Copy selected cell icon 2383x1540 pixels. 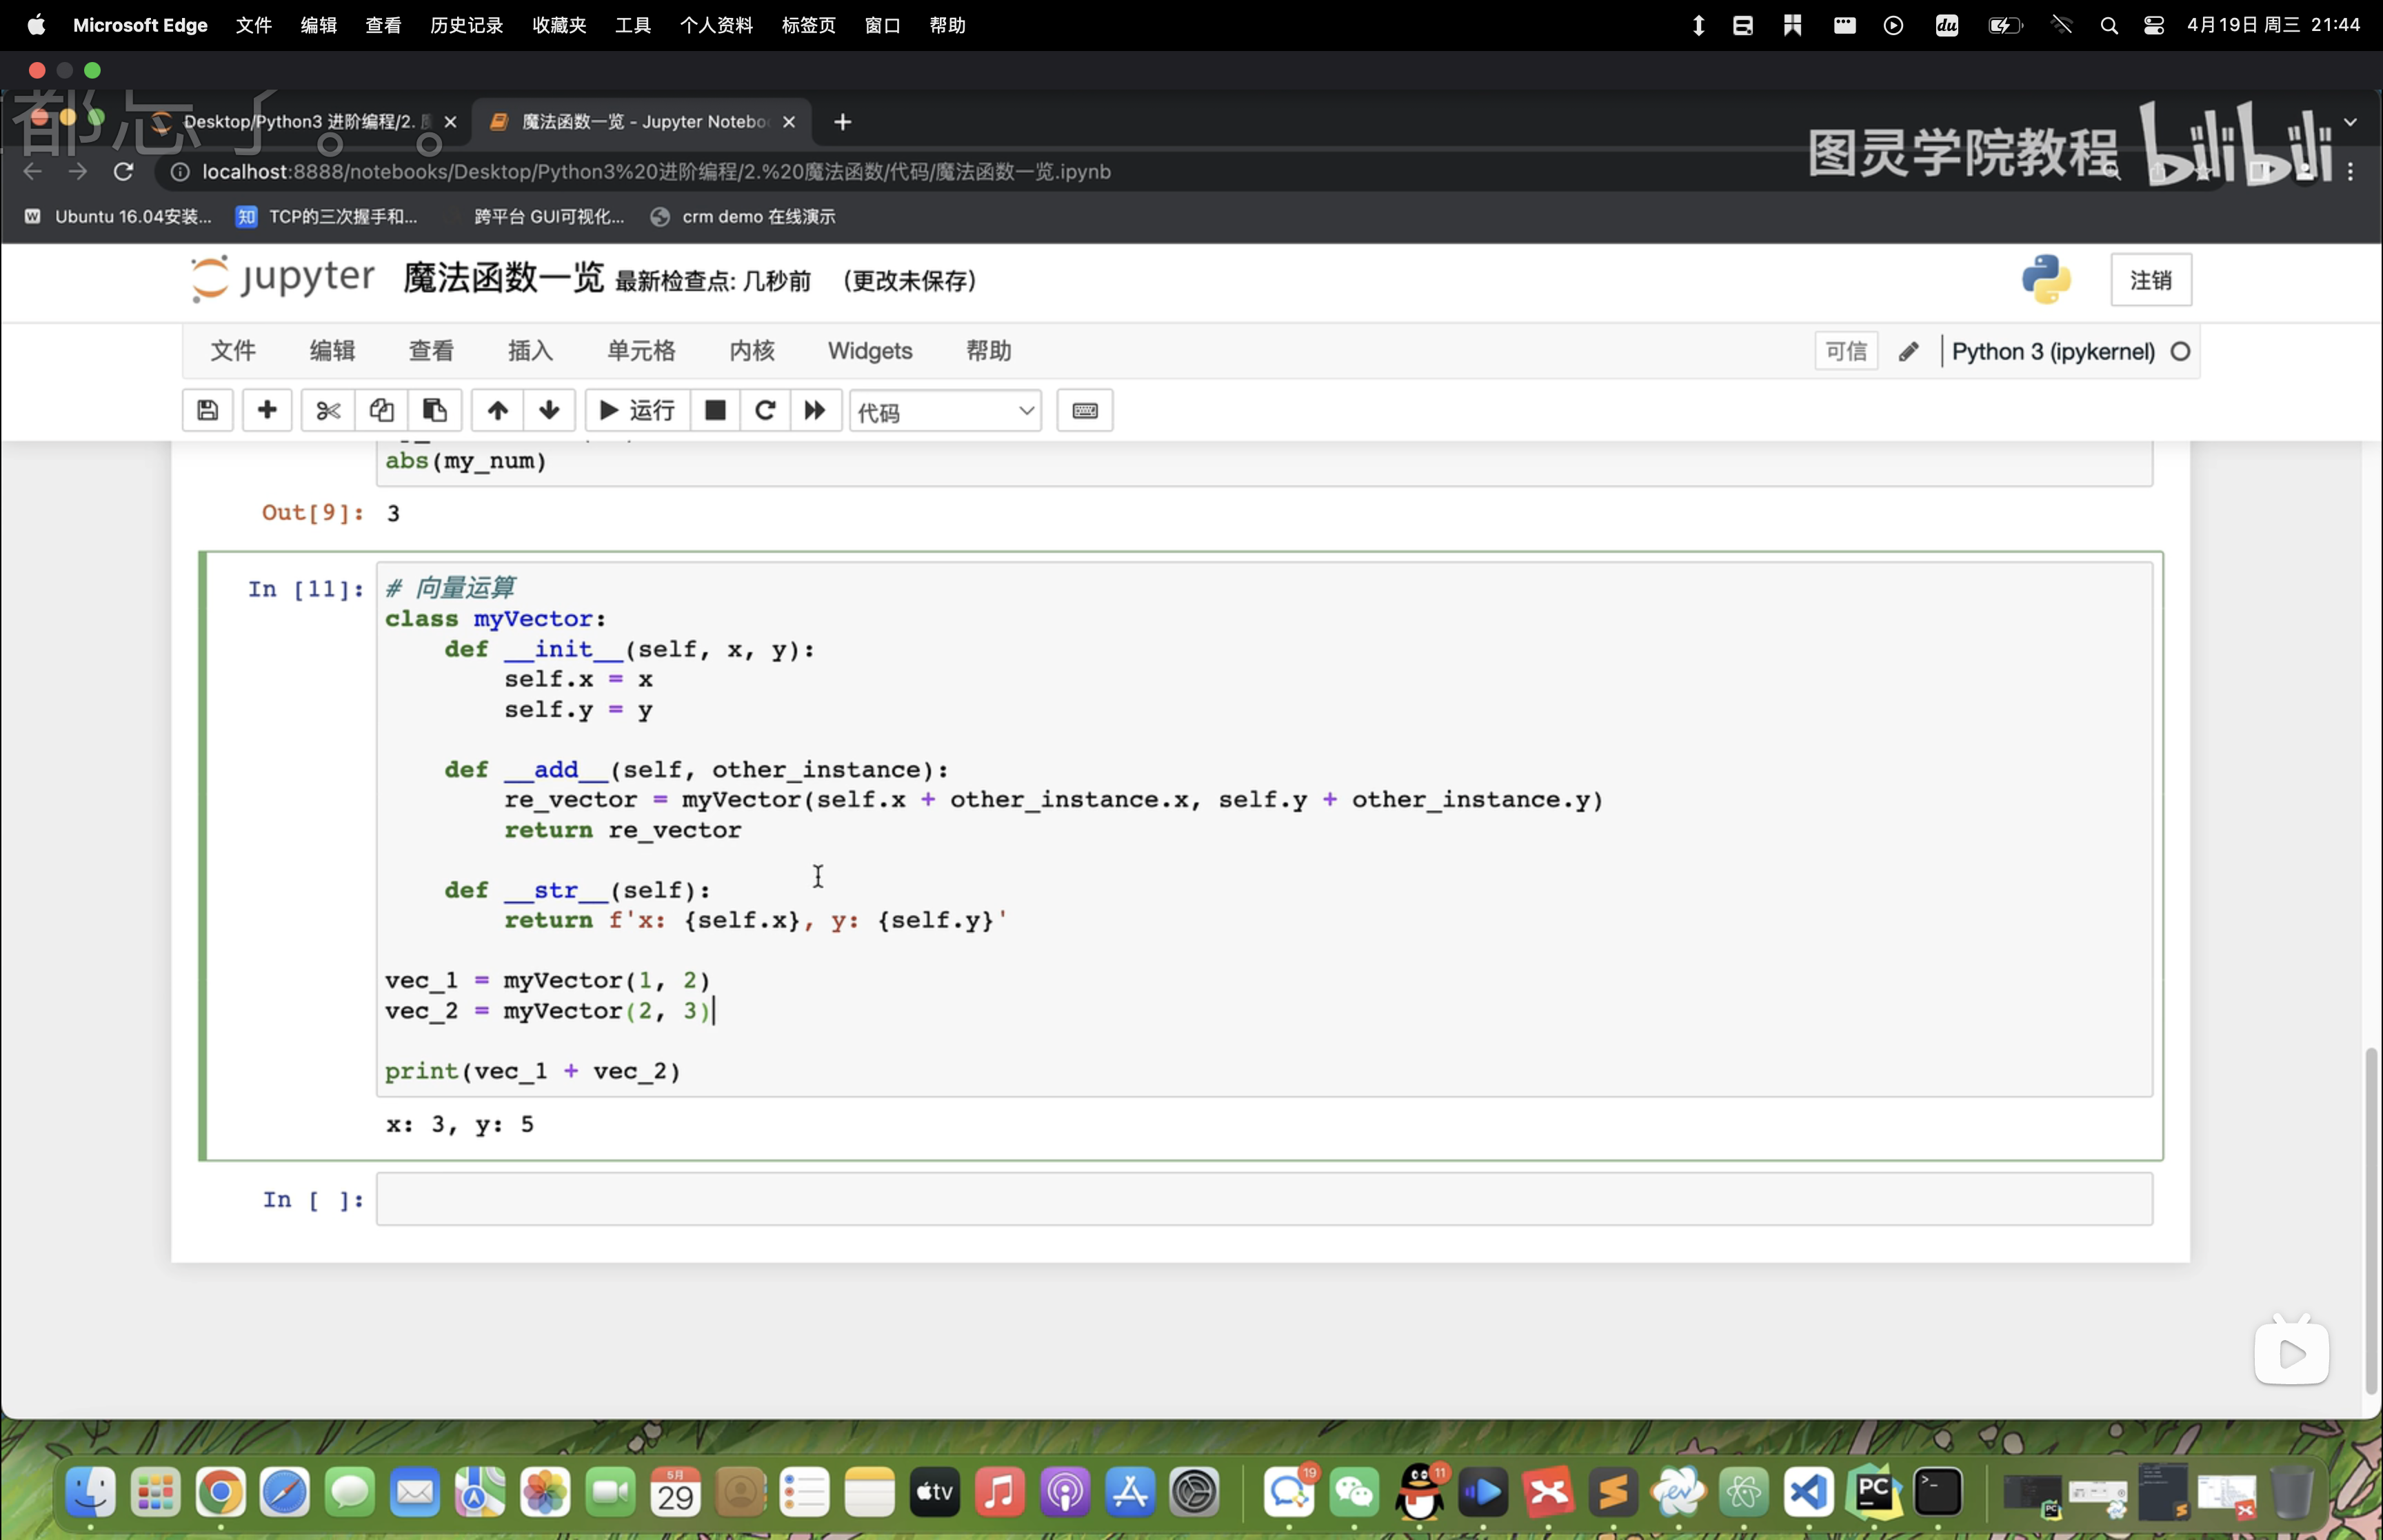click(x=381, y=410)
